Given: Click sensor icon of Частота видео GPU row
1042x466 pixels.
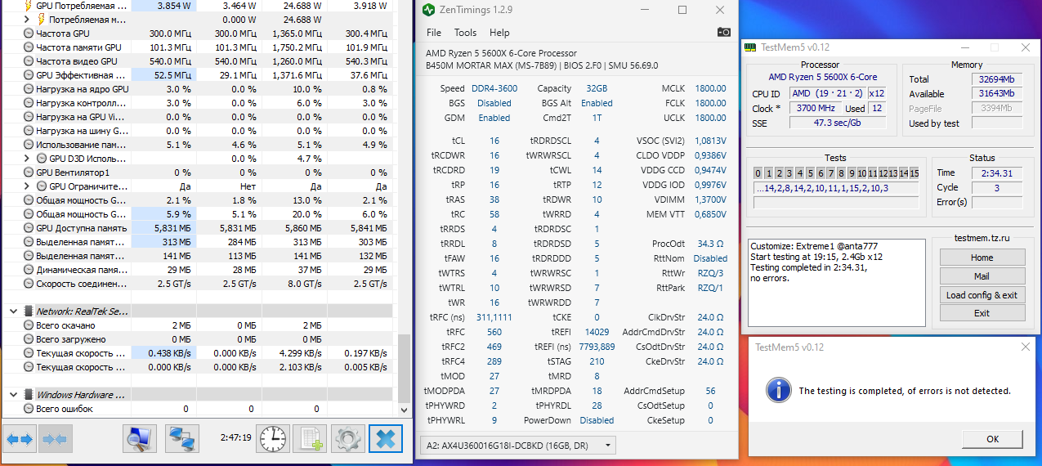Looking at the screenshot, I should click(29, 61).
